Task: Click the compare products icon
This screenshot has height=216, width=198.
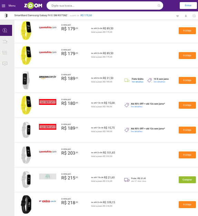Action: pos(194,16)
